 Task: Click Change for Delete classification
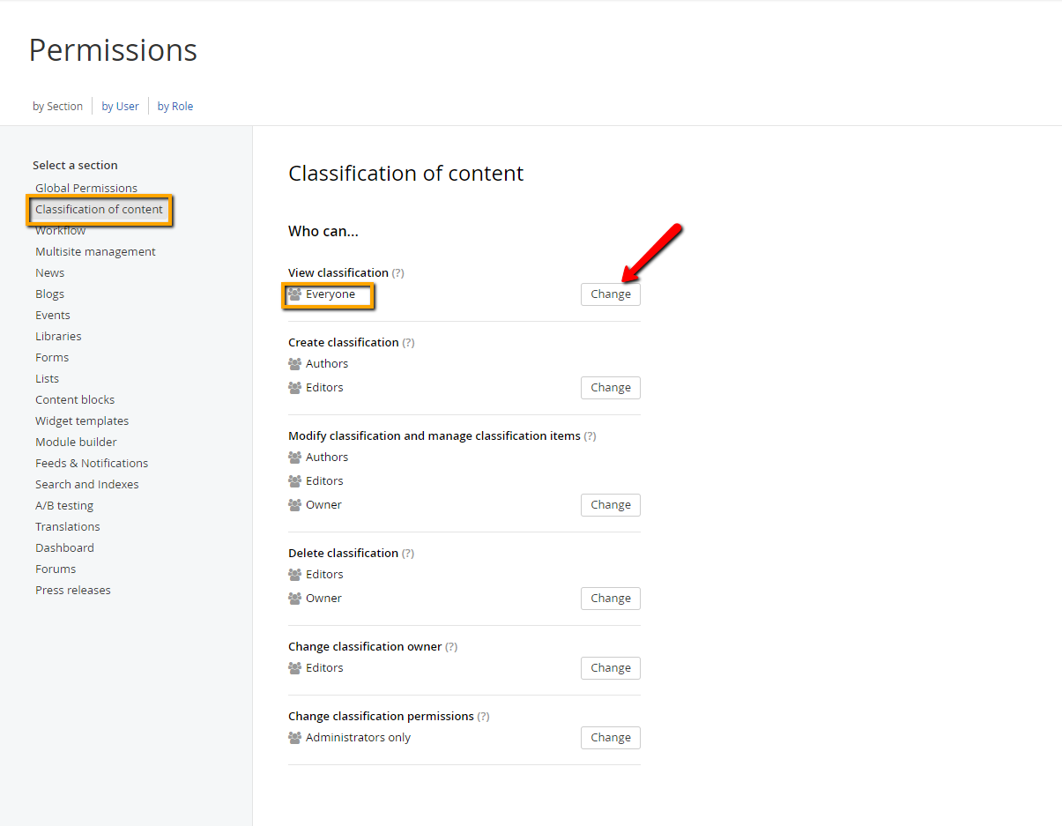[x=611, y=599]
